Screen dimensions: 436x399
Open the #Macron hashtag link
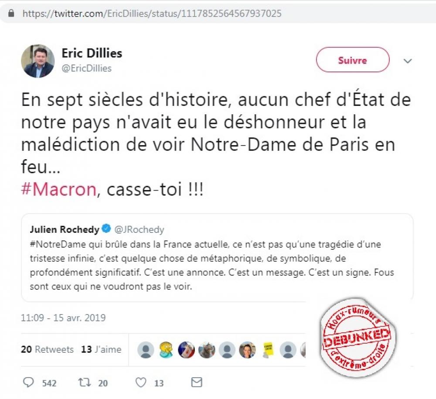pyautogui.click(x=59, y=189)
